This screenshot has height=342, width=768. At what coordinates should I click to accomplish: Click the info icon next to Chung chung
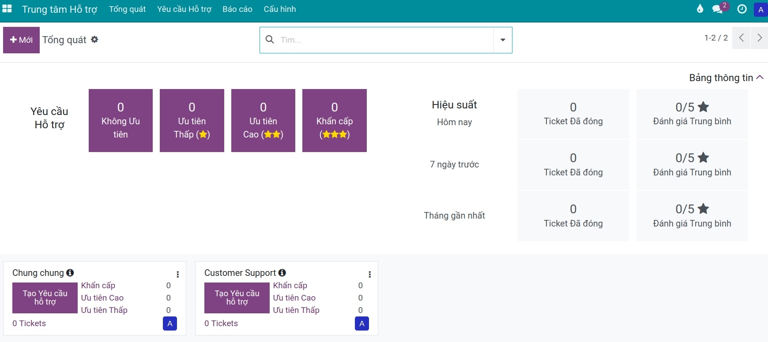70,273
